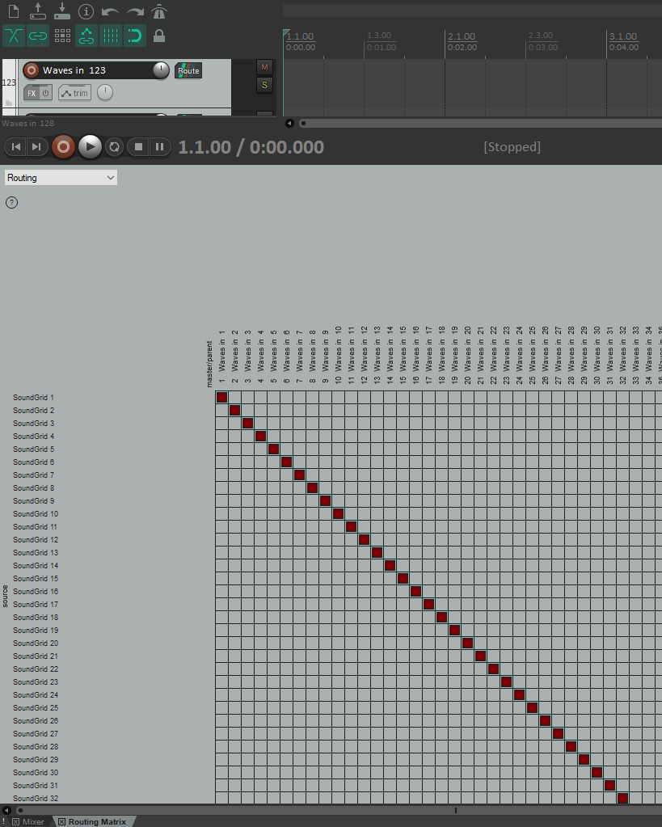Adjust the volume knob on Waves in 123
This screenshot has height=827, width=662.
point(161,70)
